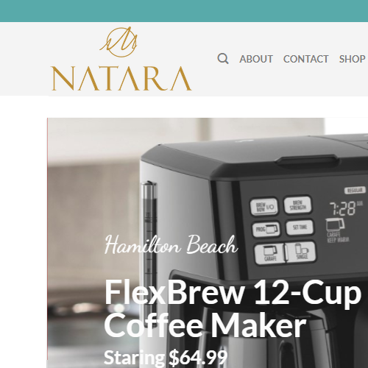Image resolution: width=368 pixels, height=368 pixels.
Task: Click the REGULAR label on the display
Action: click(355, 190)
